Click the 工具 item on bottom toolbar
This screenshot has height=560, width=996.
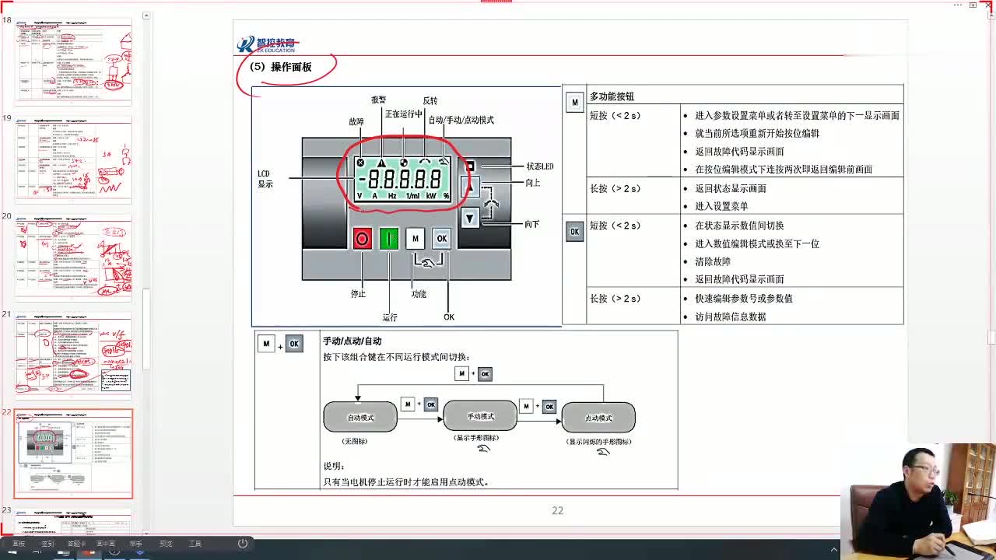(x=195, y=544)
